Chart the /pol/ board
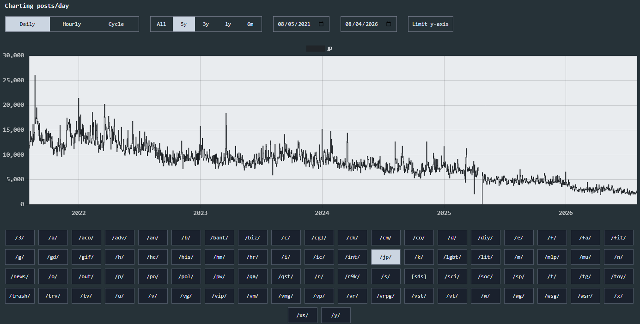Screen dimensions: 640x324 186,276
